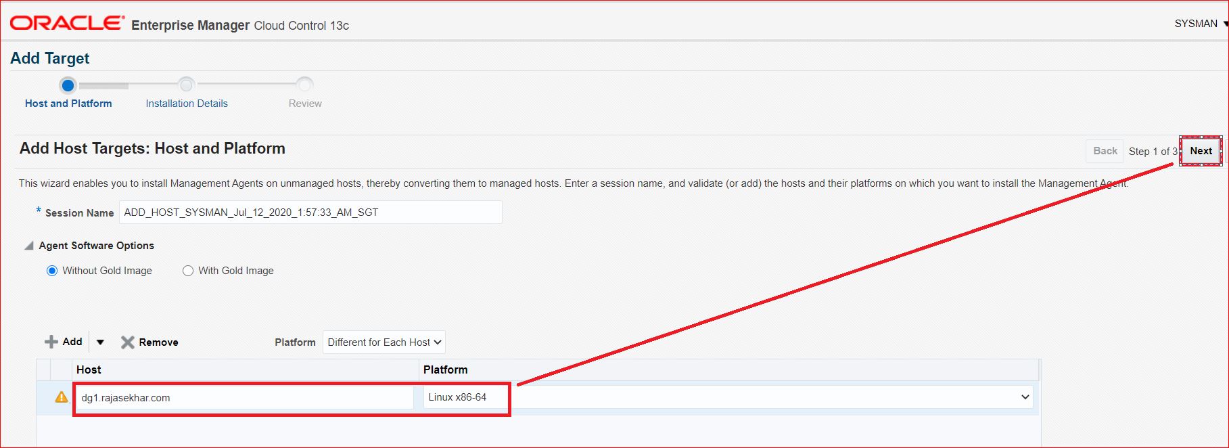This screenshot has width=1229, height=448.
Task: Click the Remove X icon
Action: 127,342
